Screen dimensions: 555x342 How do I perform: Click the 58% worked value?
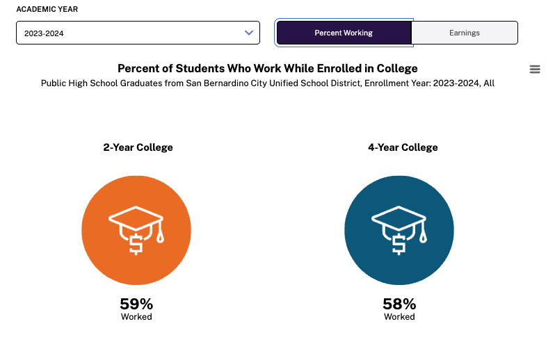coord(399,304)
